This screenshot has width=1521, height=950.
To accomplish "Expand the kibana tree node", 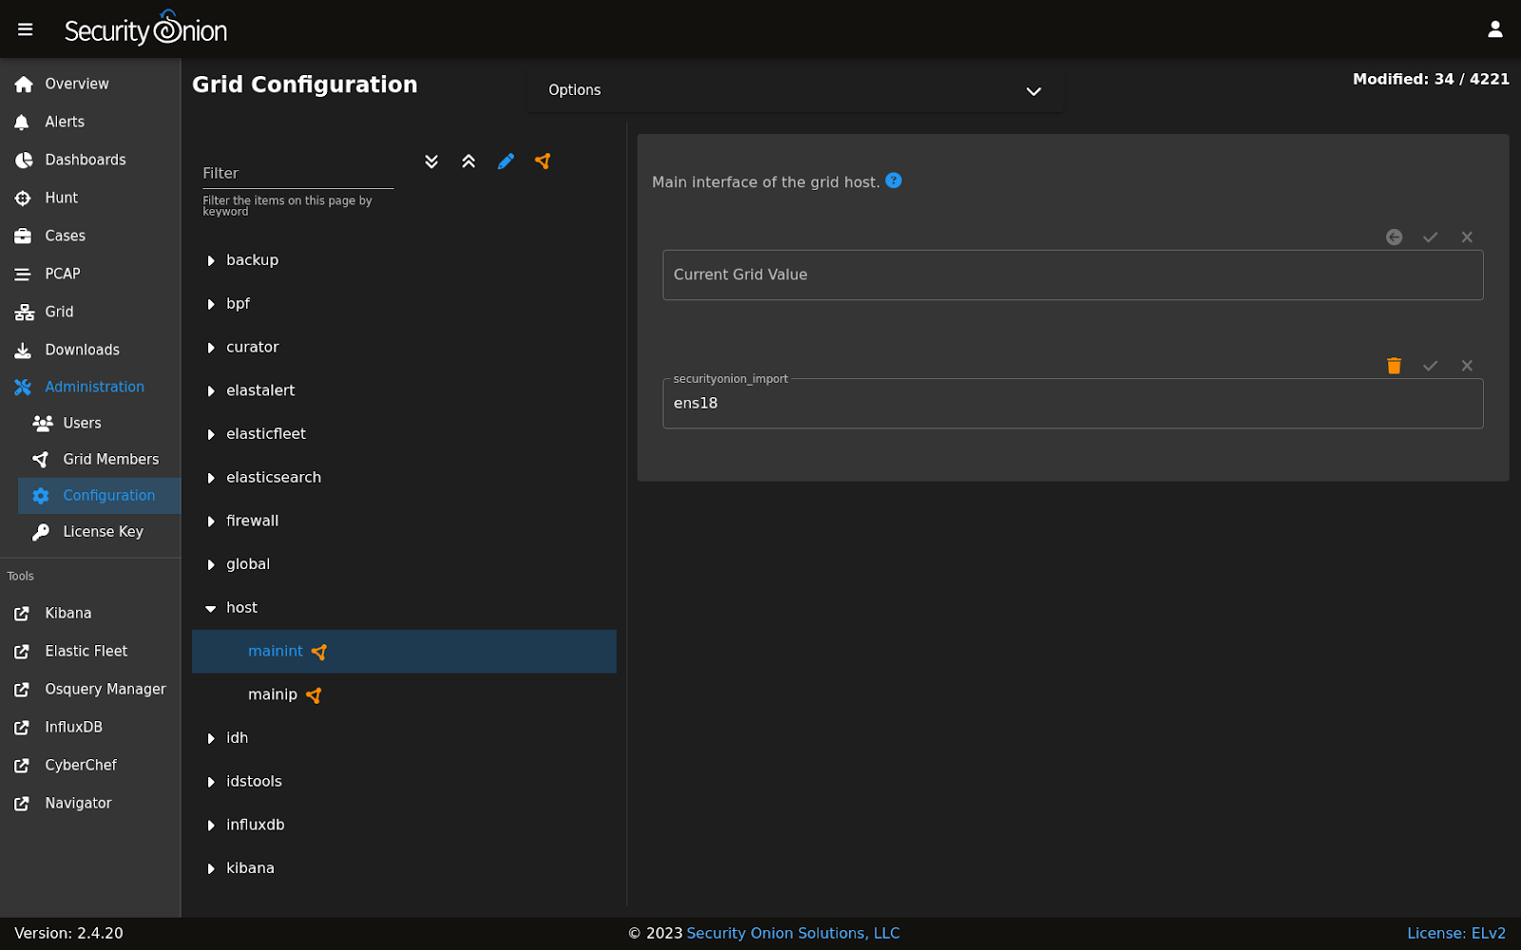I will 211,868.
